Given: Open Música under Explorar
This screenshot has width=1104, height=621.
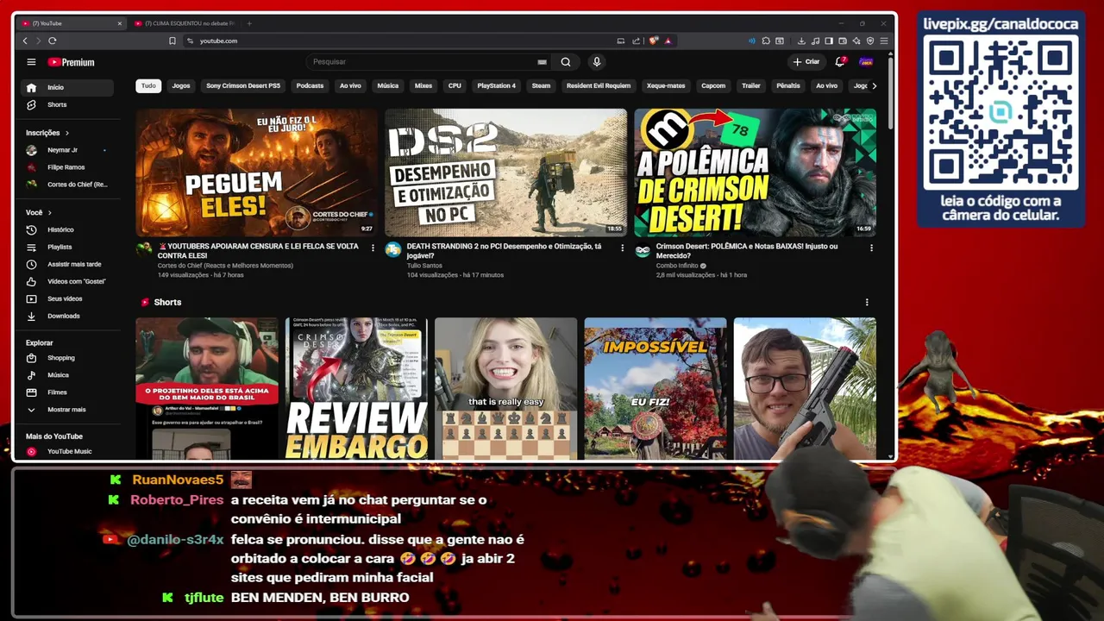Looking at the screenshot, I should 67,375.
